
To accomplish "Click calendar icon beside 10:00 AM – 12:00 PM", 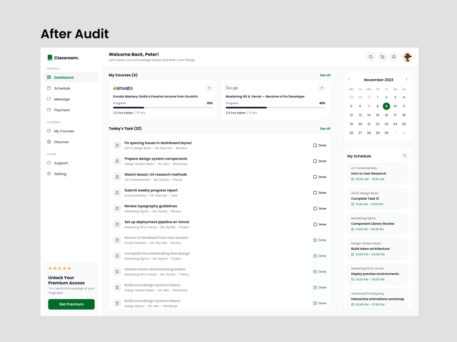I will (x=353, y=204).
